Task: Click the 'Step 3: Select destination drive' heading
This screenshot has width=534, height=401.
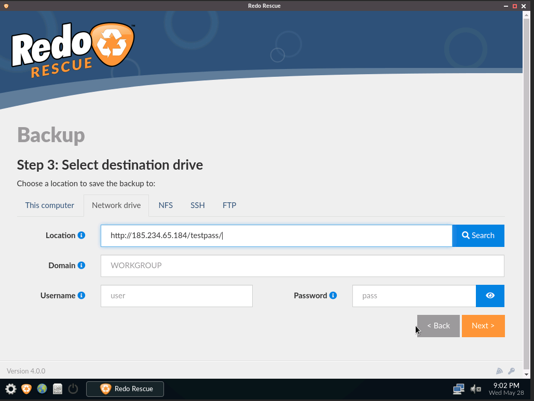Action: tap(110, 165)
